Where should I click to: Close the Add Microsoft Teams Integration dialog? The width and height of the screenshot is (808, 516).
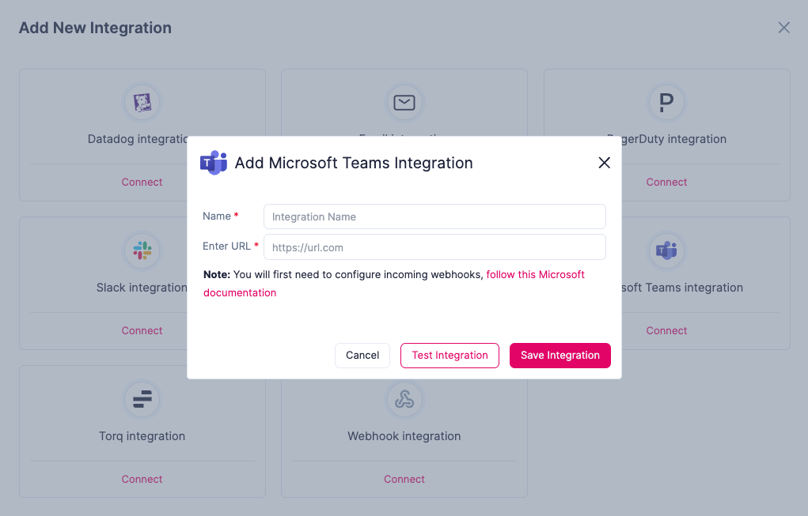(x=604, y=163)
